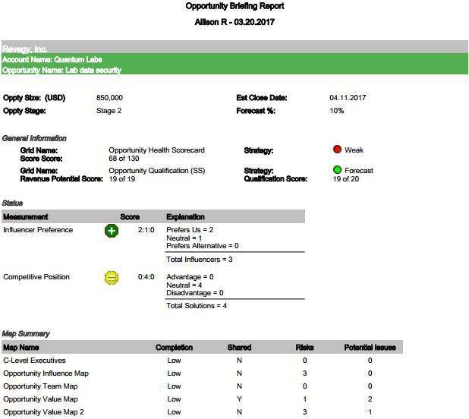Click the green Forecast strategy indicator

[338, 170]
